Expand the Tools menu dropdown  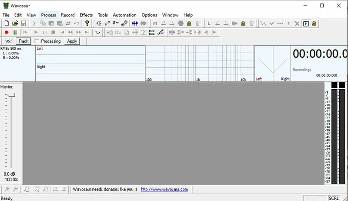click(103, 15)
